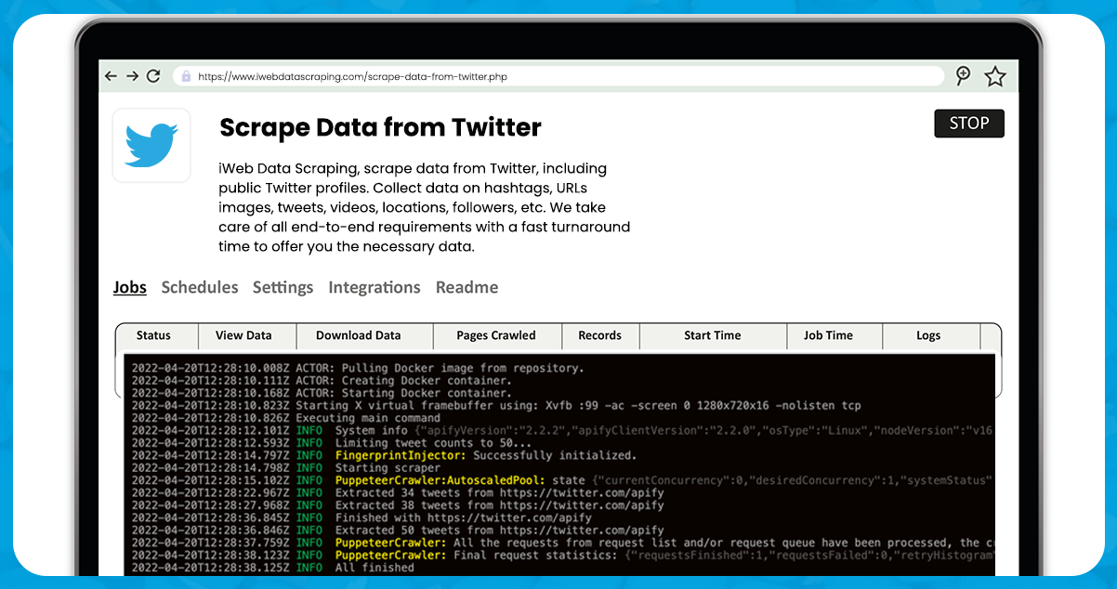
Task: Click the Download Data column header
Action: tap(359, 335)
